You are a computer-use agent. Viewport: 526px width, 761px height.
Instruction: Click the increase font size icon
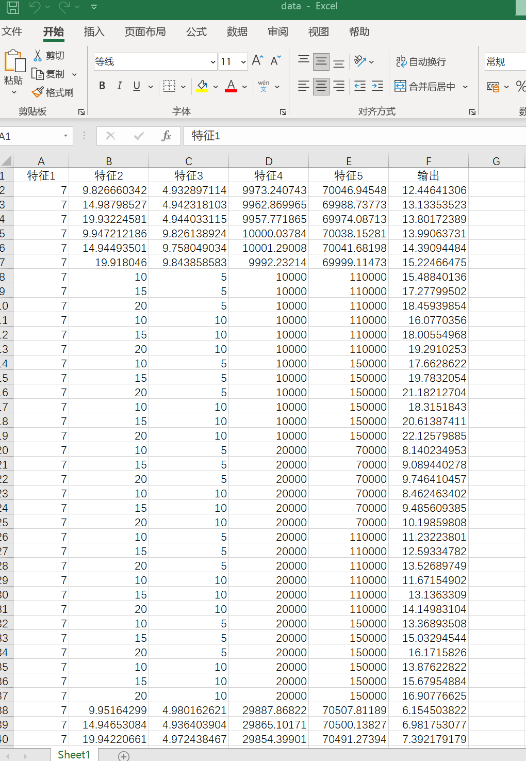(x=257, y=61)
